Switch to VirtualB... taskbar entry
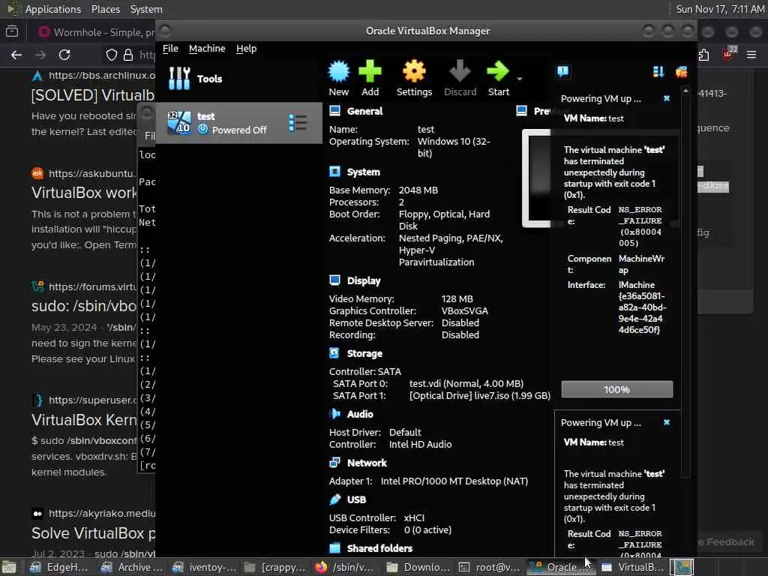The image size is (768, 576). point(632,567)
